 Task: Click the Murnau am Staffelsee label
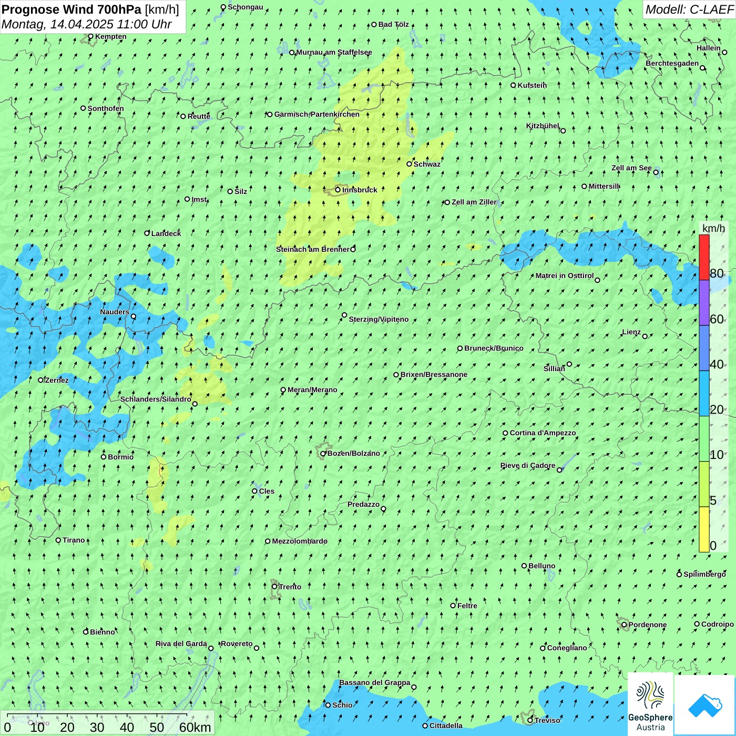334,52
